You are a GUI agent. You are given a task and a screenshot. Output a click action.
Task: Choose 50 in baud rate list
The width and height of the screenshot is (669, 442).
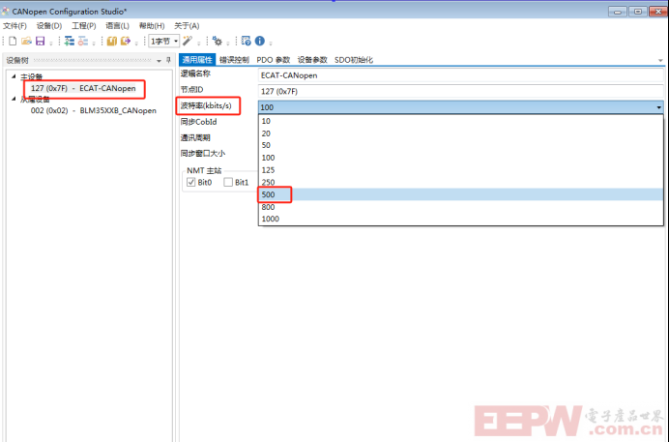coord(460,145)
